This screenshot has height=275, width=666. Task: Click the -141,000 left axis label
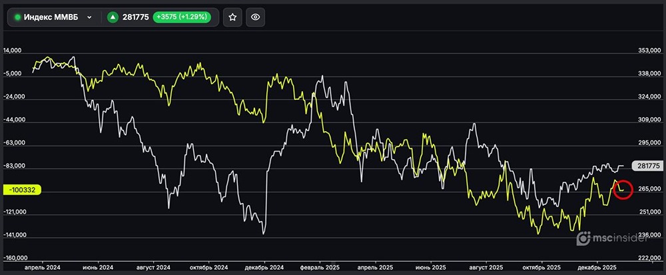[x=15, y=235]
